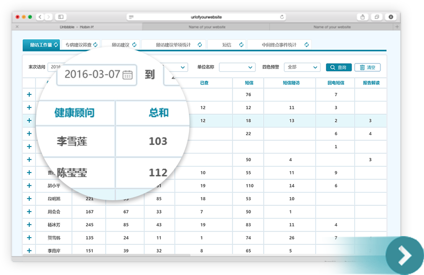Screen dimensions: 424x275
Task: Click refresh icon on 短信 tab
Action: coord(241,45)
